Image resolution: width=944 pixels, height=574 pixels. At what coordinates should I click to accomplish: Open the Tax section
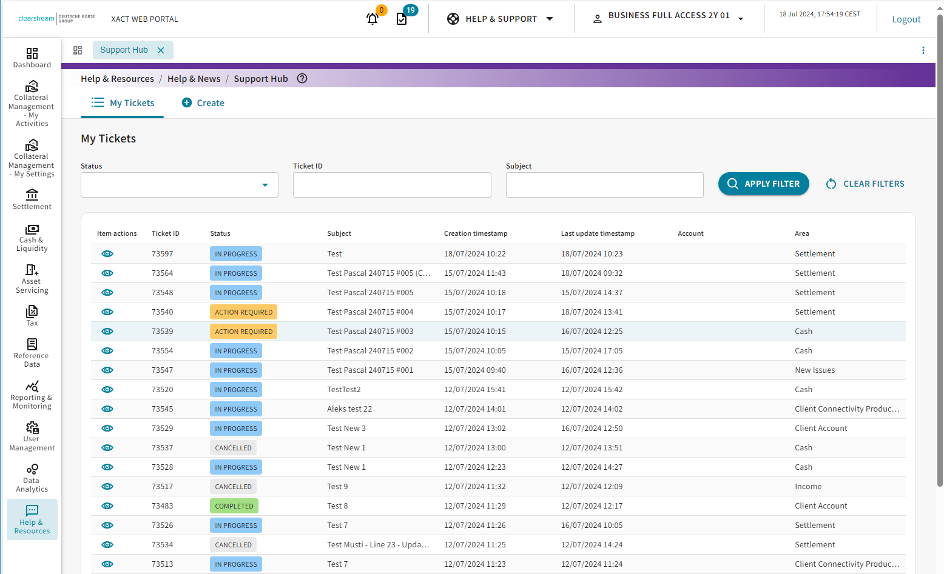pyautogui.click(x=32, y=315)
